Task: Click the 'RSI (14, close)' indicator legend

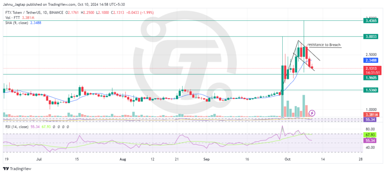Action: pos(16,127)
